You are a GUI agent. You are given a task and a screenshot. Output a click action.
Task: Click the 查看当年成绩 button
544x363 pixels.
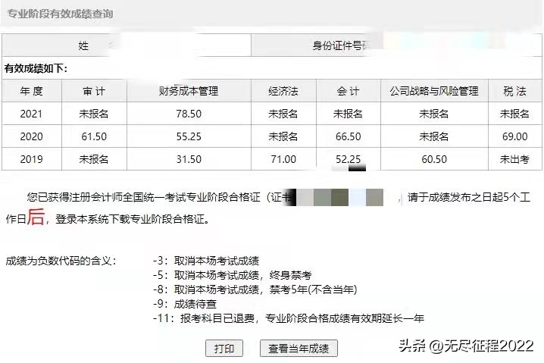[299, 349]
